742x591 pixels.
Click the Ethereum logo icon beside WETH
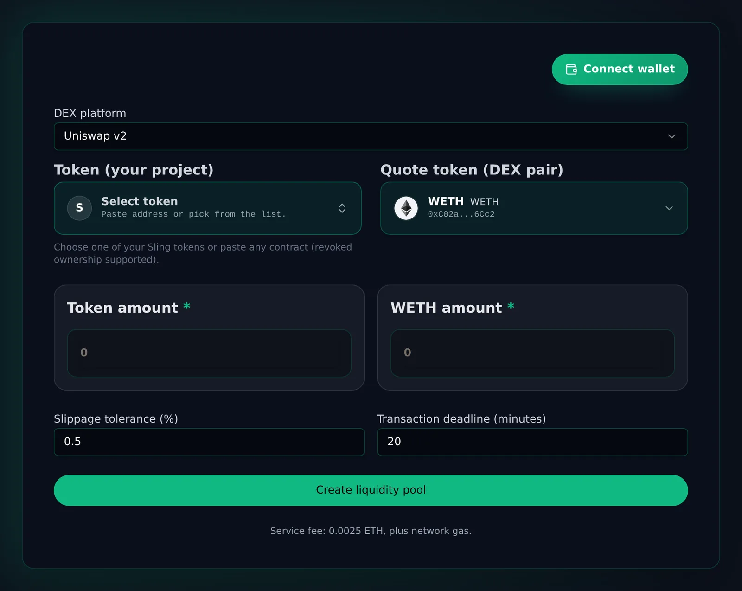[406, 208]
